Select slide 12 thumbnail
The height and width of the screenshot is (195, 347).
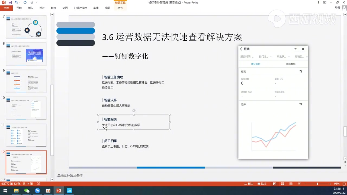click(26, 162)
